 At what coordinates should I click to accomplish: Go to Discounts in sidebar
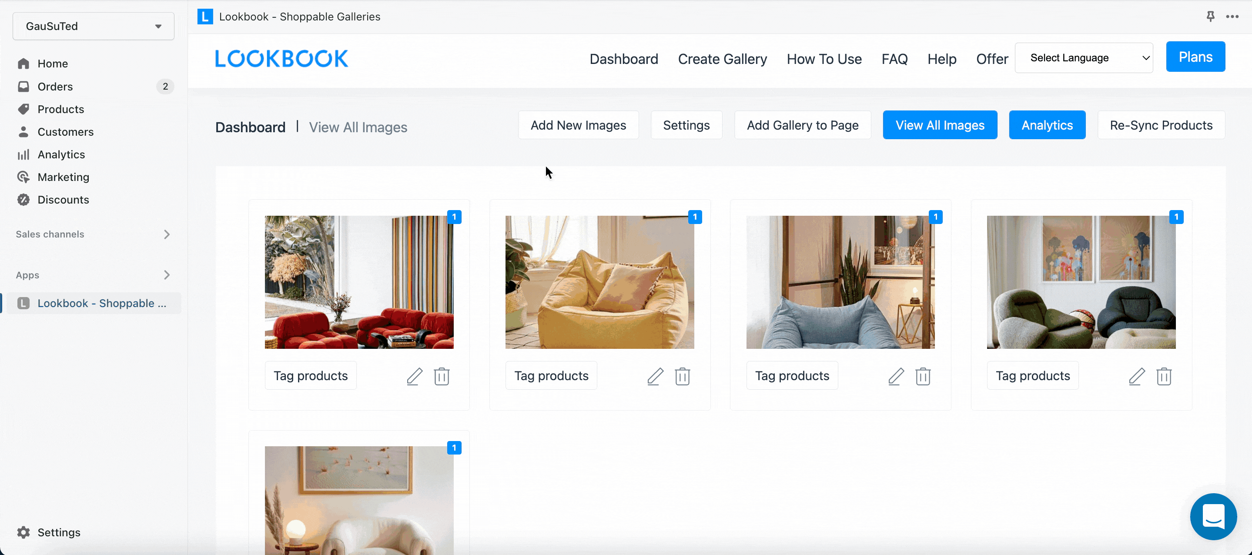[63, 200]
